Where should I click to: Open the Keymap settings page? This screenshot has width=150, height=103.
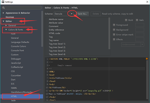pos(9,17)
